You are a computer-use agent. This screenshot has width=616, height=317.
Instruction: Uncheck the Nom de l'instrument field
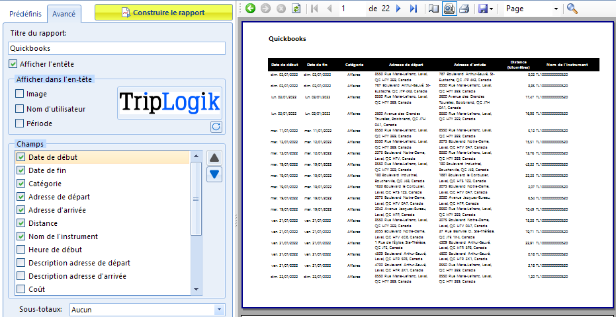pyautogui.click(x=21, y=236)
